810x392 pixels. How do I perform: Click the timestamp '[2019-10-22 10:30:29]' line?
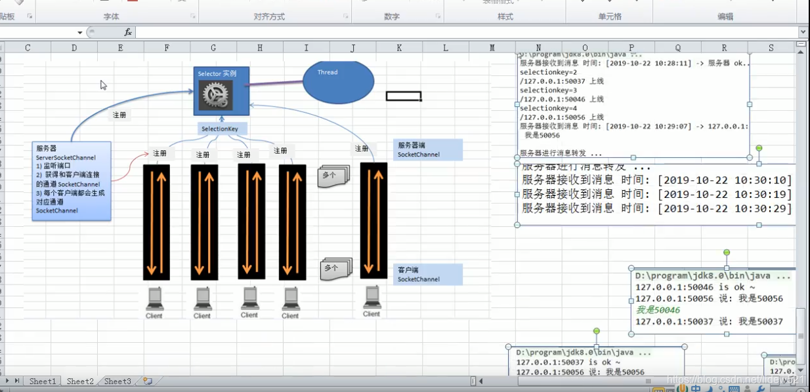pos(658,208)
